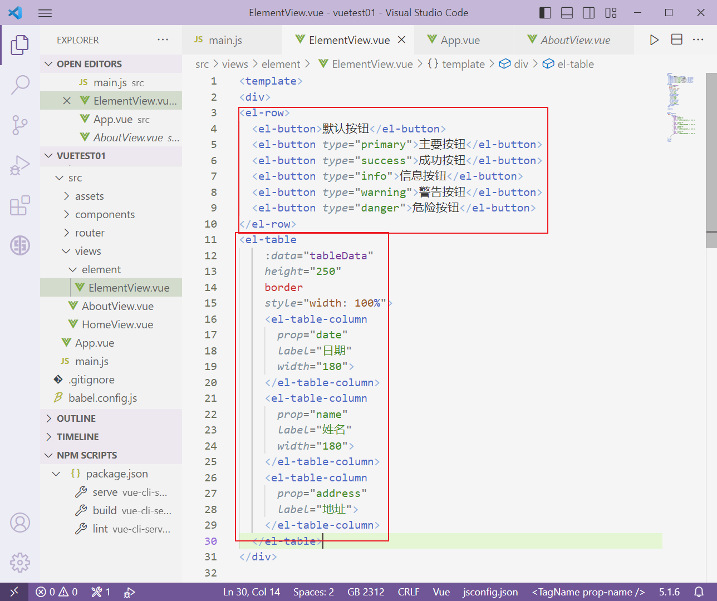Open the editor More Actions menu
This screenshot has width=717, height=601.
click(699, 40)
